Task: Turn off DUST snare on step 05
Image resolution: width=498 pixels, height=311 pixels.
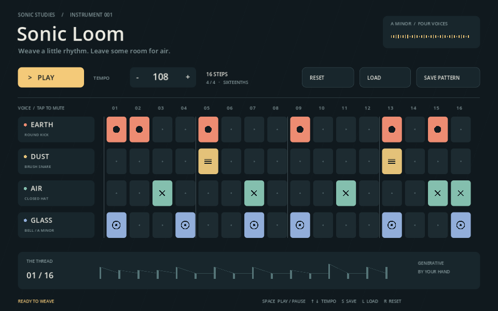Action: point(209,161)
